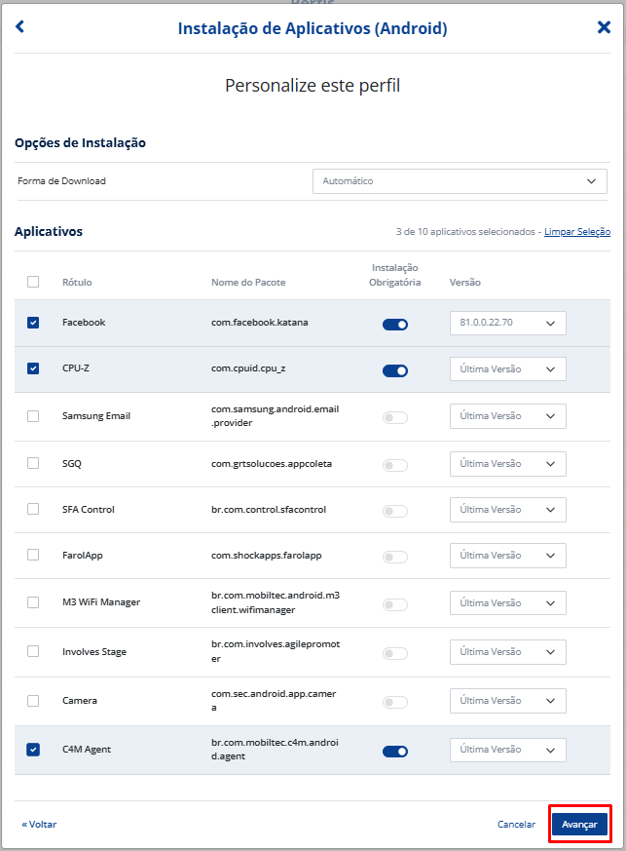
Task: Open the Samsung Email version dropdown
Action: click(508, 416)
